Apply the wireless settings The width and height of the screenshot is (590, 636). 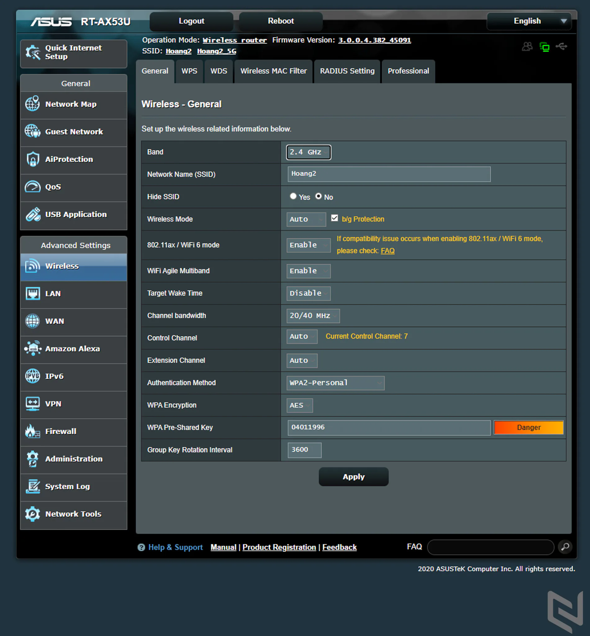tap(354, 477)
